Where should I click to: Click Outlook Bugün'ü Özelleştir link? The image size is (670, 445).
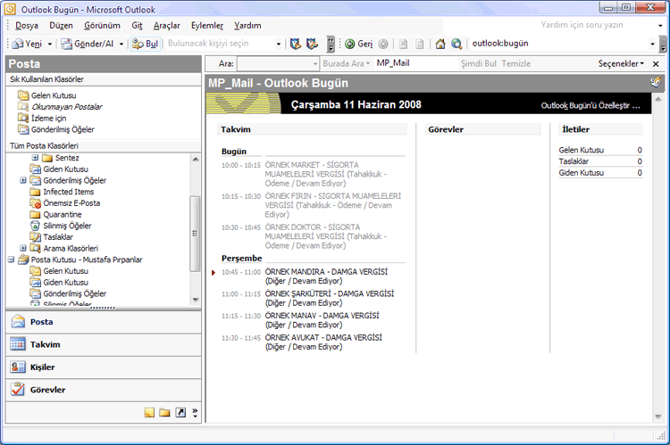click(590, 105)
